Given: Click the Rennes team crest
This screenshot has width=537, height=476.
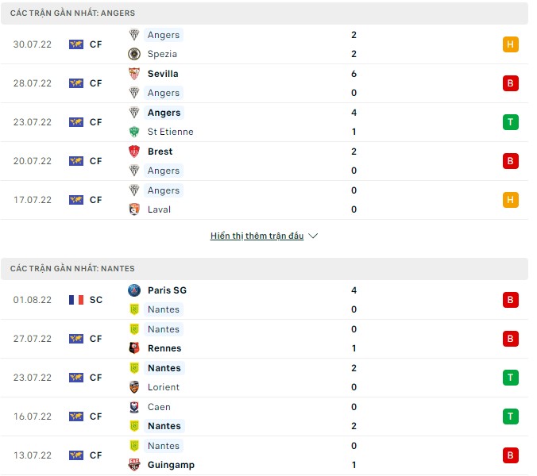Looking at the screenshot, I should coord(134,348).
